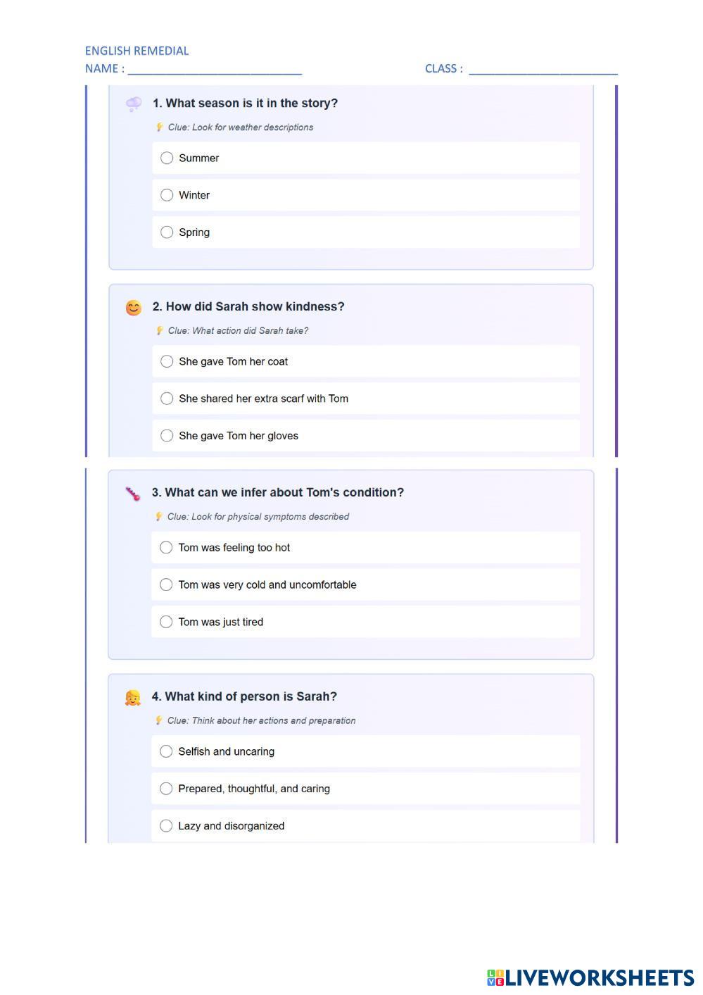Click the lightbulb icon for the physical symptoms clue
Screen dimensions: 703x995
[159, 517]
